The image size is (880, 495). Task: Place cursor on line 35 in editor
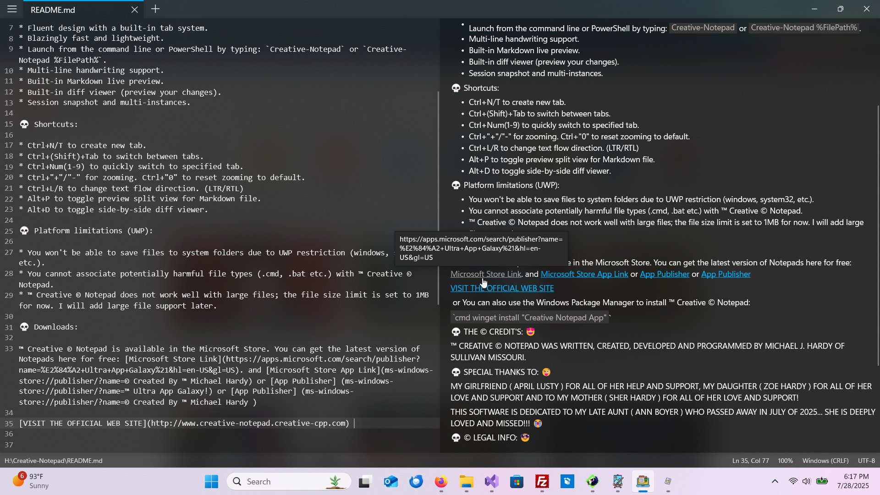click(184, 423)
